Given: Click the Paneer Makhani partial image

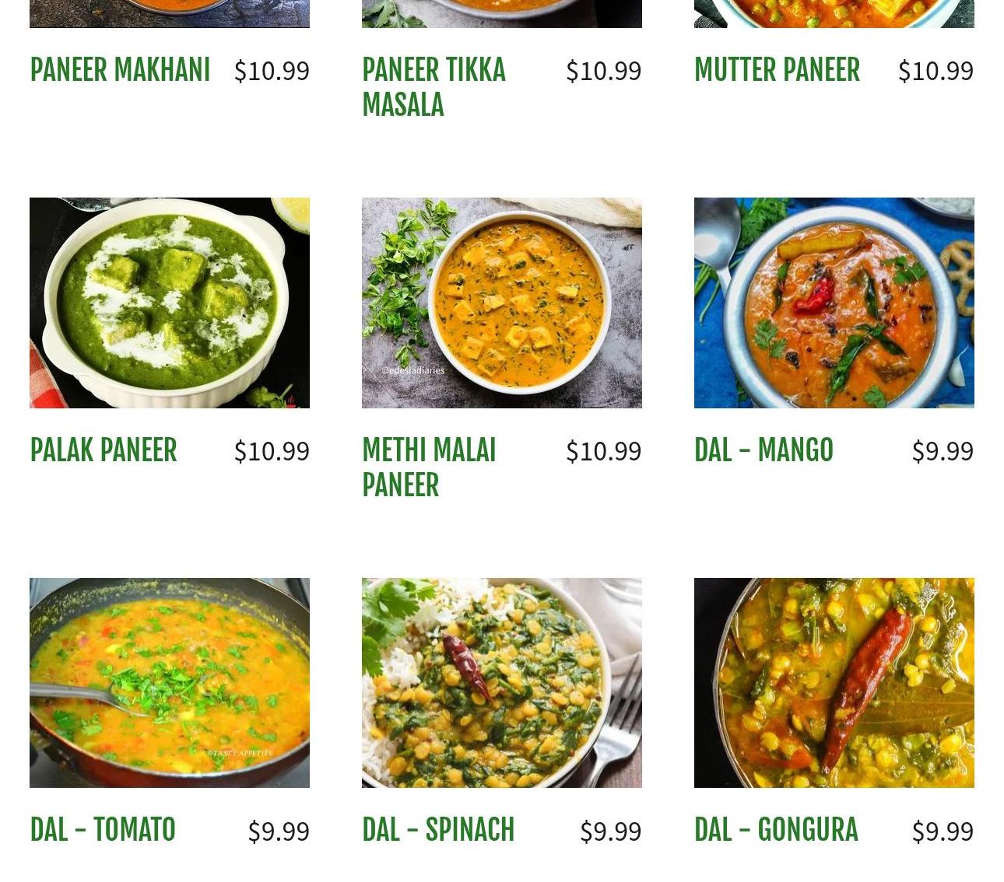Looking at the screenshot, I should click(170, 14).
